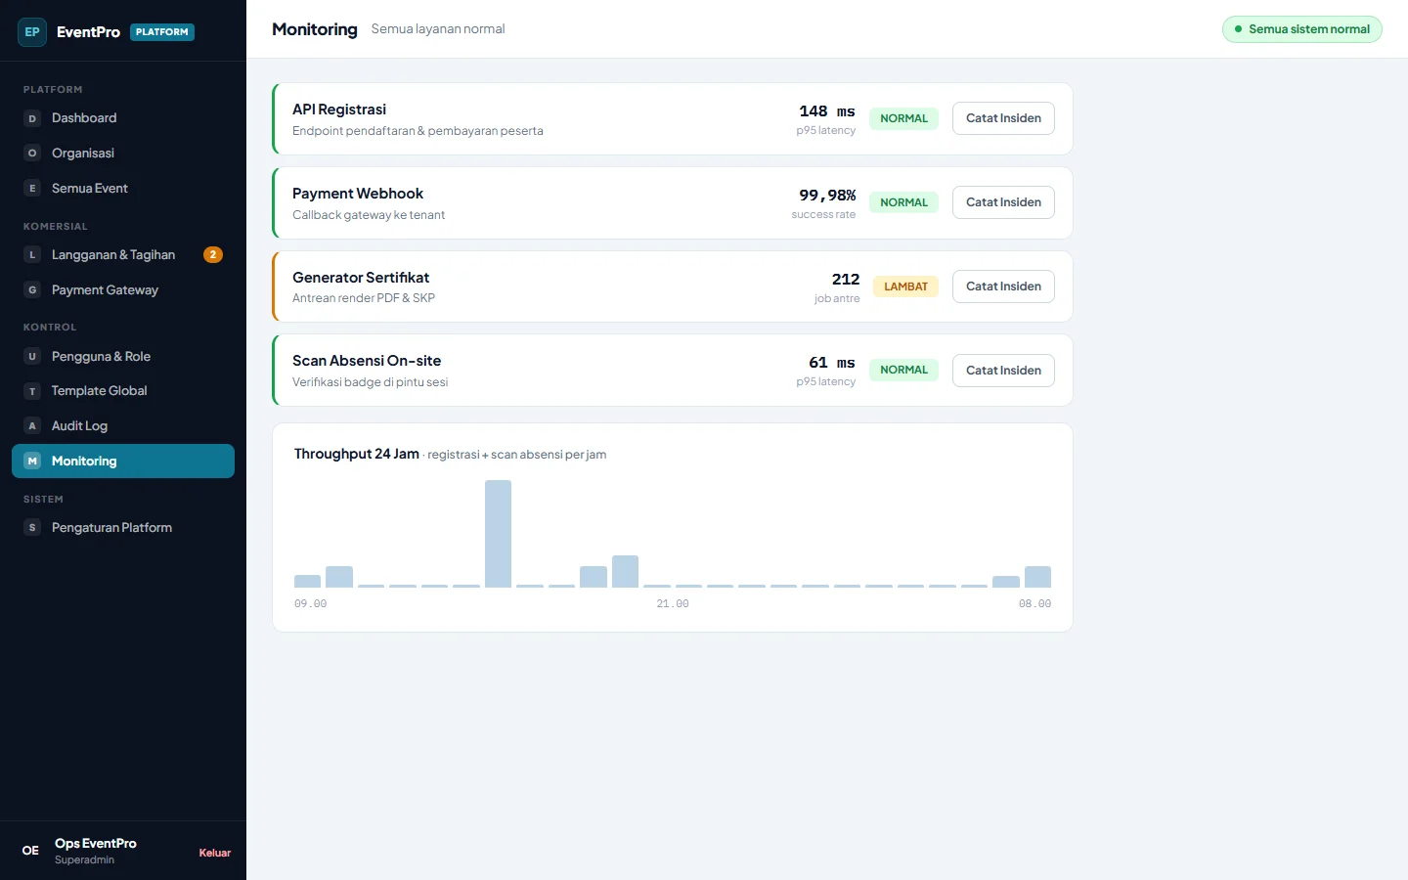Click the Semua Event letter icon E
Image resolution: width=1408 pixels, height=880 pixels.
pyautogui.click(x=32, y=189)
